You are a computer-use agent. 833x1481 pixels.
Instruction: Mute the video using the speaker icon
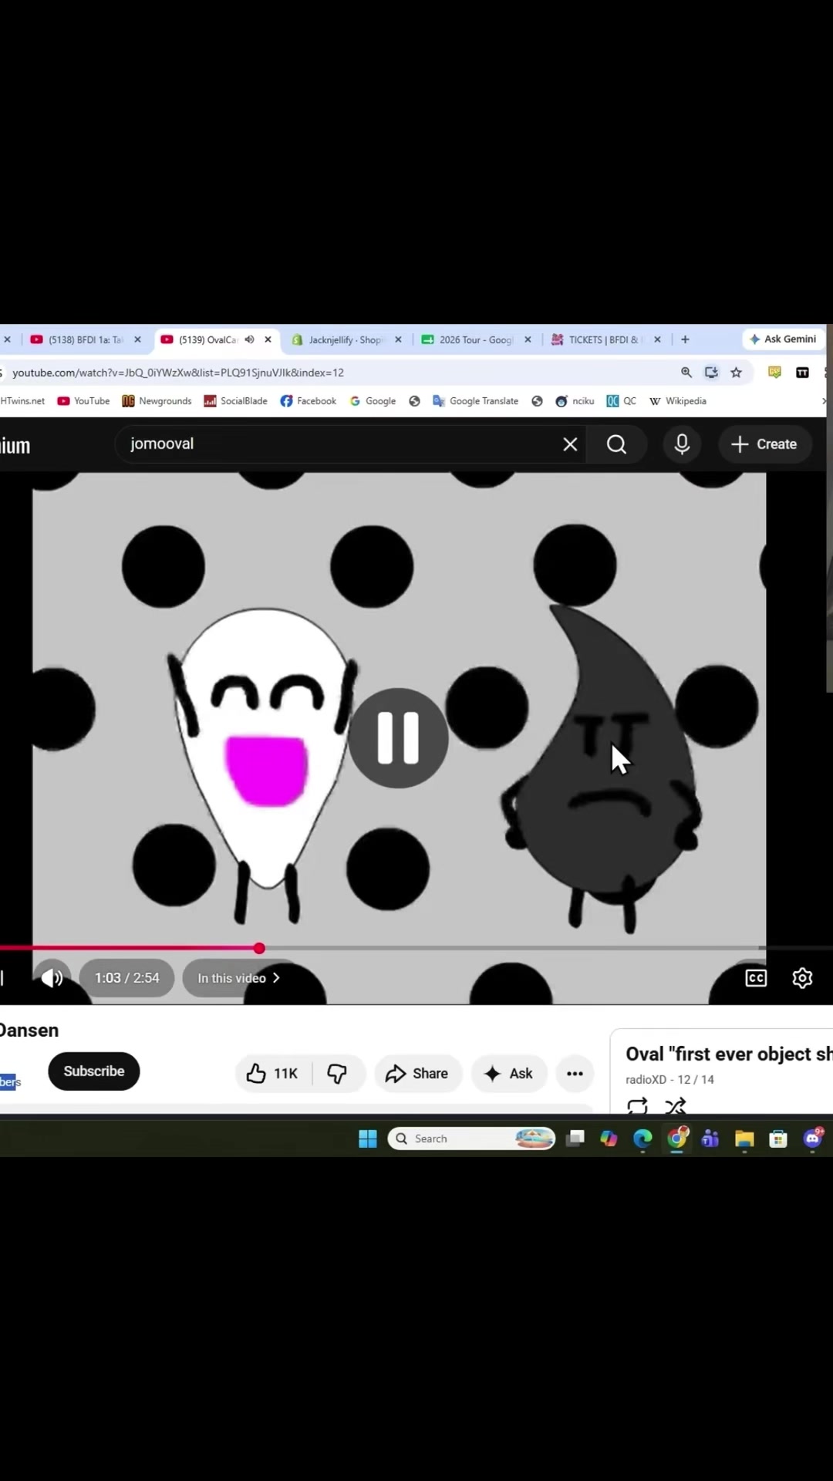[52, 978]
